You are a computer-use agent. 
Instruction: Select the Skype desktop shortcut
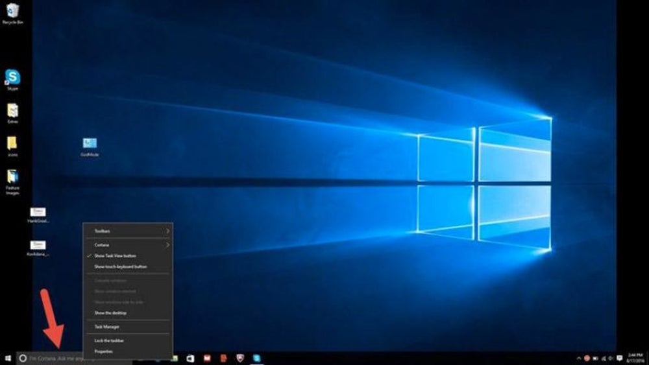click(12, 79)
